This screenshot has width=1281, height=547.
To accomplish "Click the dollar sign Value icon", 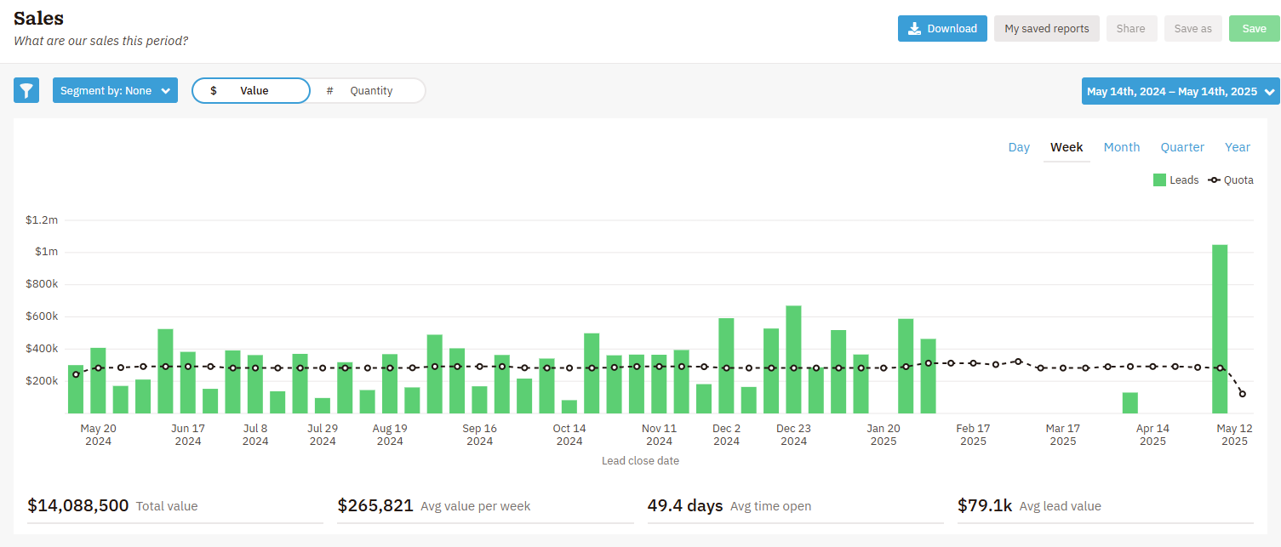I will (214, 90).
